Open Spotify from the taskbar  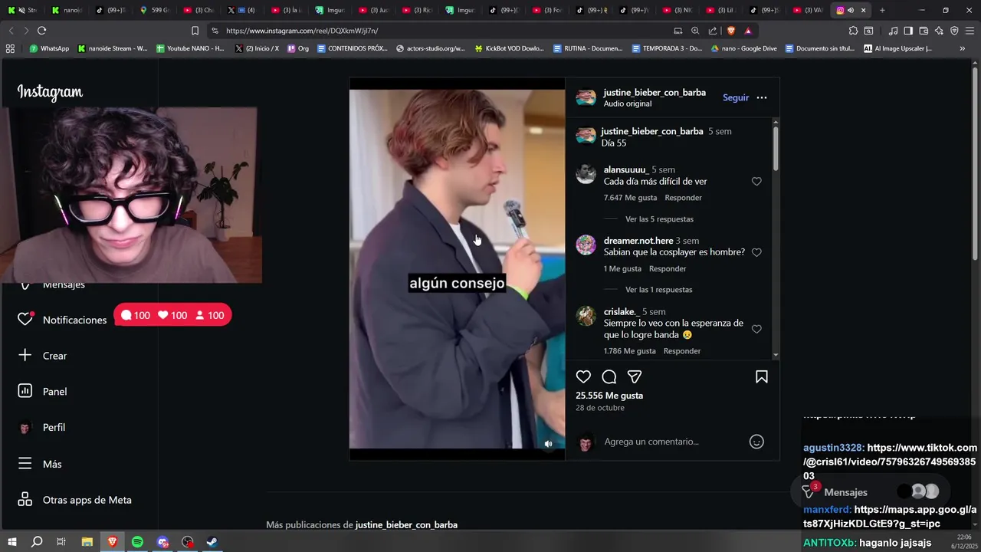pos(137,542)
